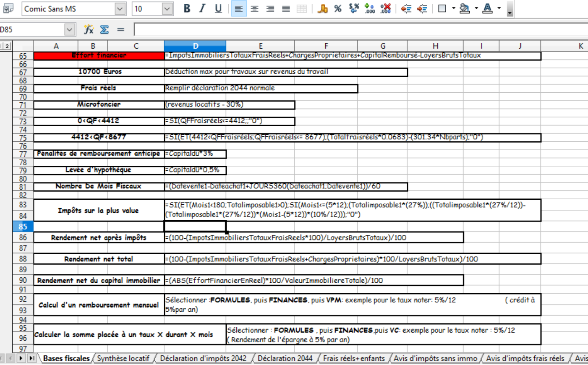
Task: Align cell content right
Action: (x=270, y=8)
